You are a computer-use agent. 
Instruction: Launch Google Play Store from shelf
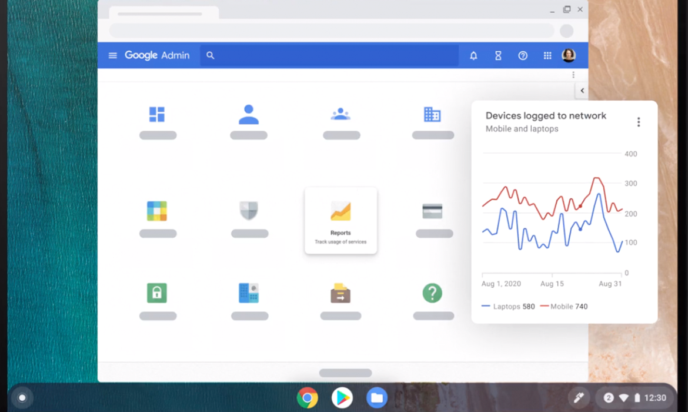pos(342,398)
